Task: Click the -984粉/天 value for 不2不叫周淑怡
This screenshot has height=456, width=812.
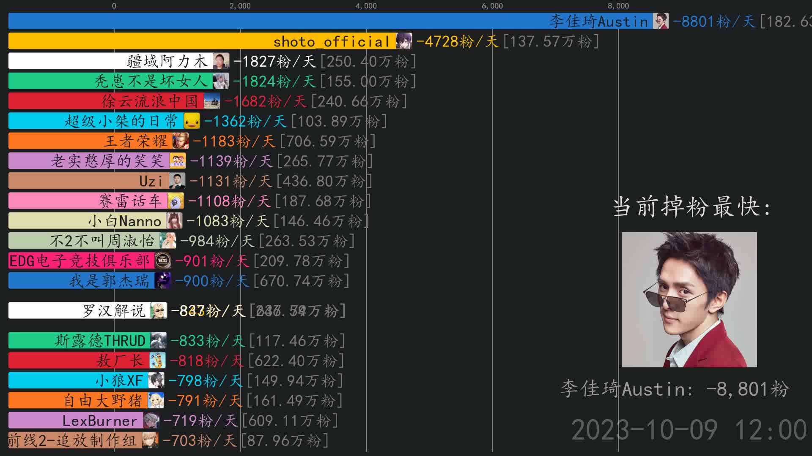Action: pos(217,241)
